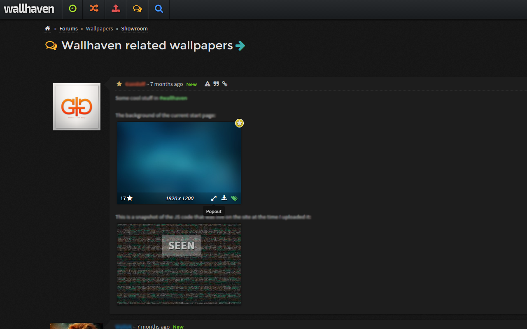
Task: Open the second poster's blurred username
Action: tap(124, 327)
